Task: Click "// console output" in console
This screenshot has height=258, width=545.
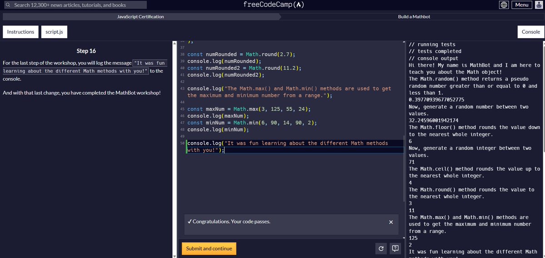Action: tap(434, 58)
